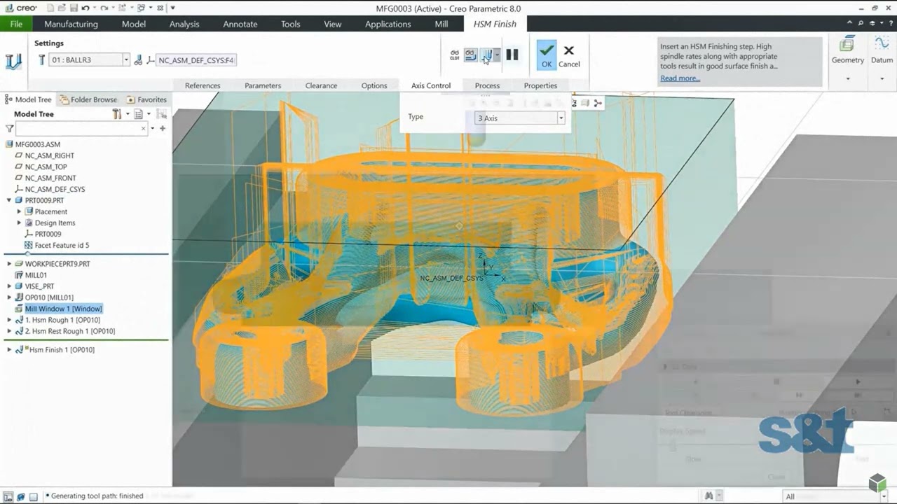This screenshot has height=504, width=897.
Task: Collapse the PRT0009.PRT tree node
Action: tap(9, 200)
